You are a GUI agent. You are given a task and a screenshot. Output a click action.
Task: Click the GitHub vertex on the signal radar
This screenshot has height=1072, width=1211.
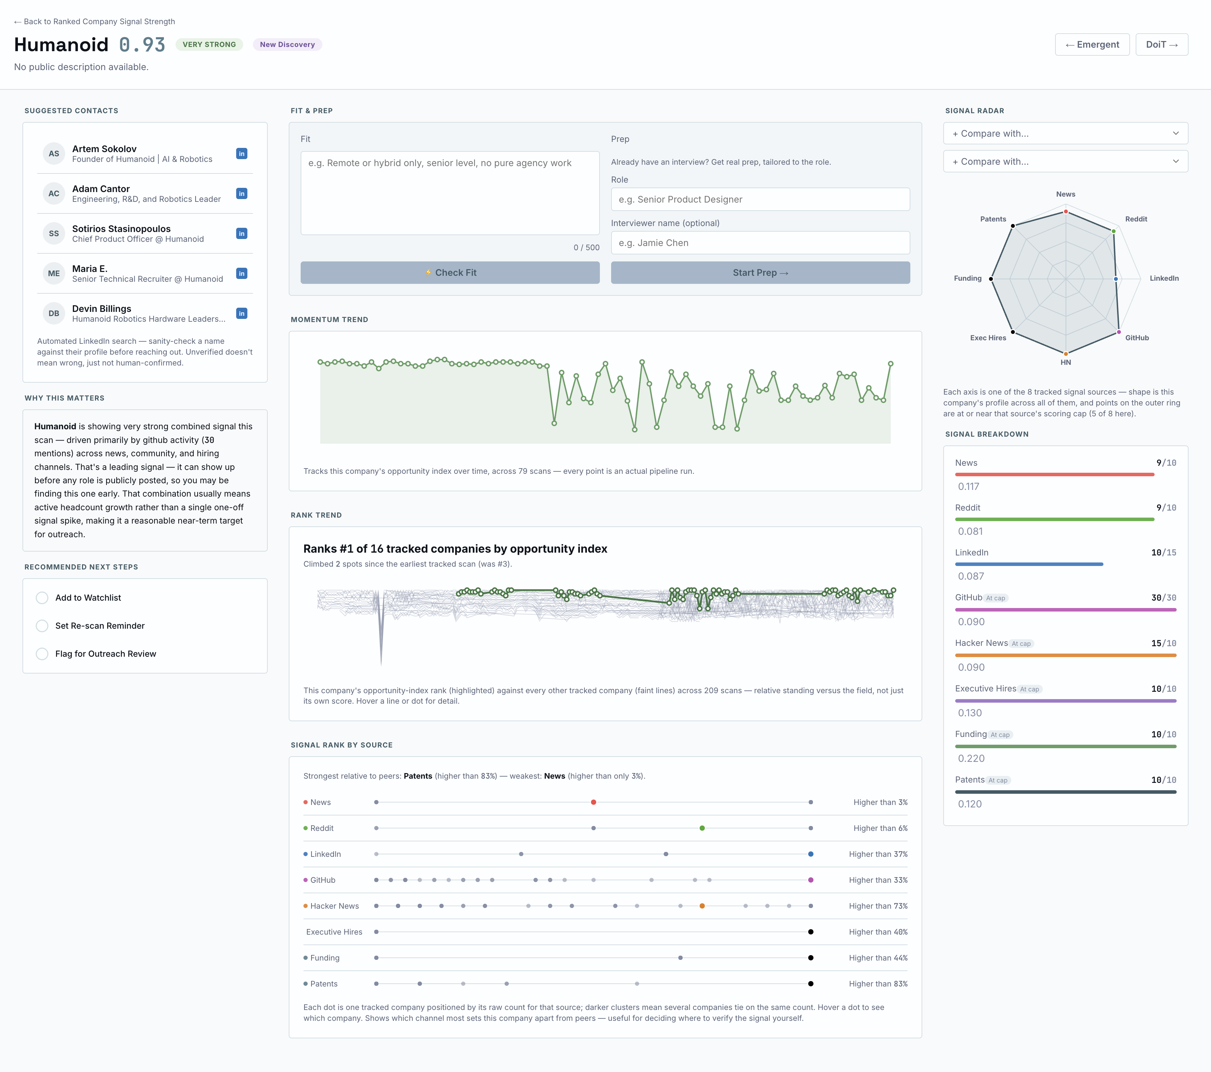pos(1118,332)
